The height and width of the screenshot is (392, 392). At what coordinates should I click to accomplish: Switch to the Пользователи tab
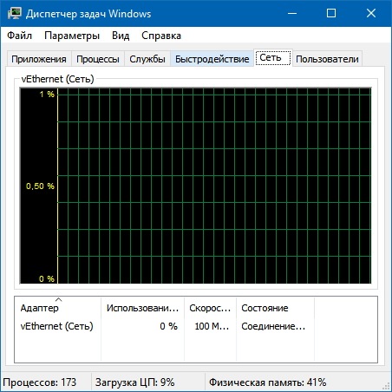tap(327, 59)
